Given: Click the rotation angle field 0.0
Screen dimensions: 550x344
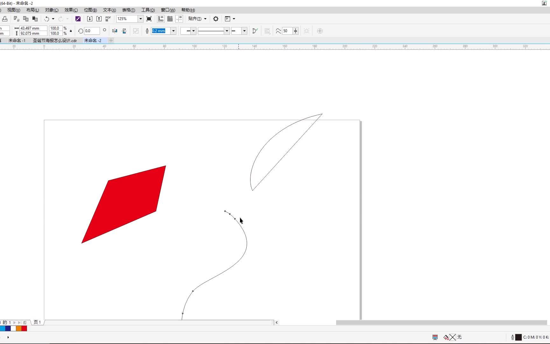Looking at the screenshot, I should [x=92, y=31].
